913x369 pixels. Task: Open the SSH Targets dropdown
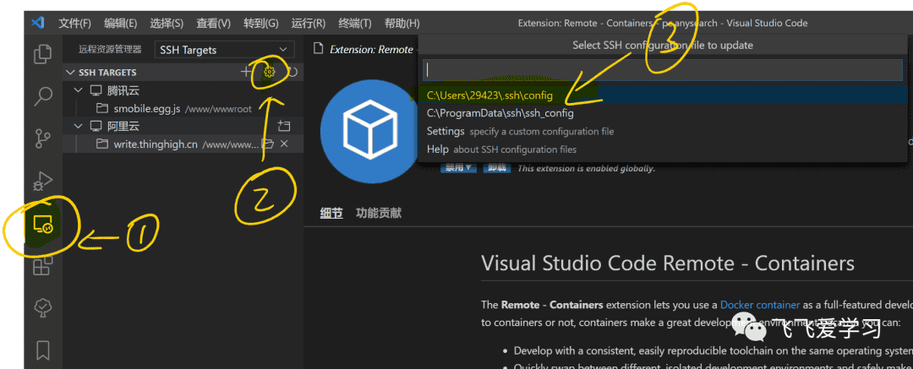click(225, 50)
